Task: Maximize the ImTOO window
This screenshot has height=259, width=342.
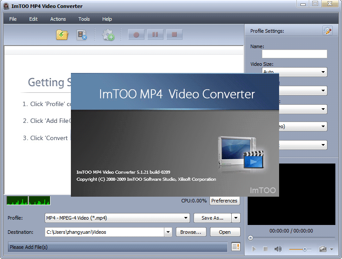Action: coord(315,4)
